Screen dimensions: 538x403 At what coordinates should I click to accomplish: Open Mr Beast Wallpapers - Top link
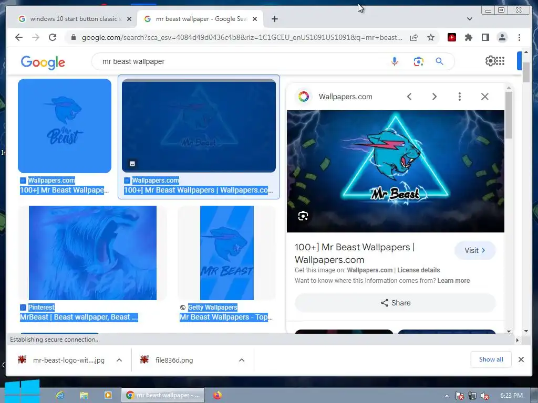coord(226,317)
